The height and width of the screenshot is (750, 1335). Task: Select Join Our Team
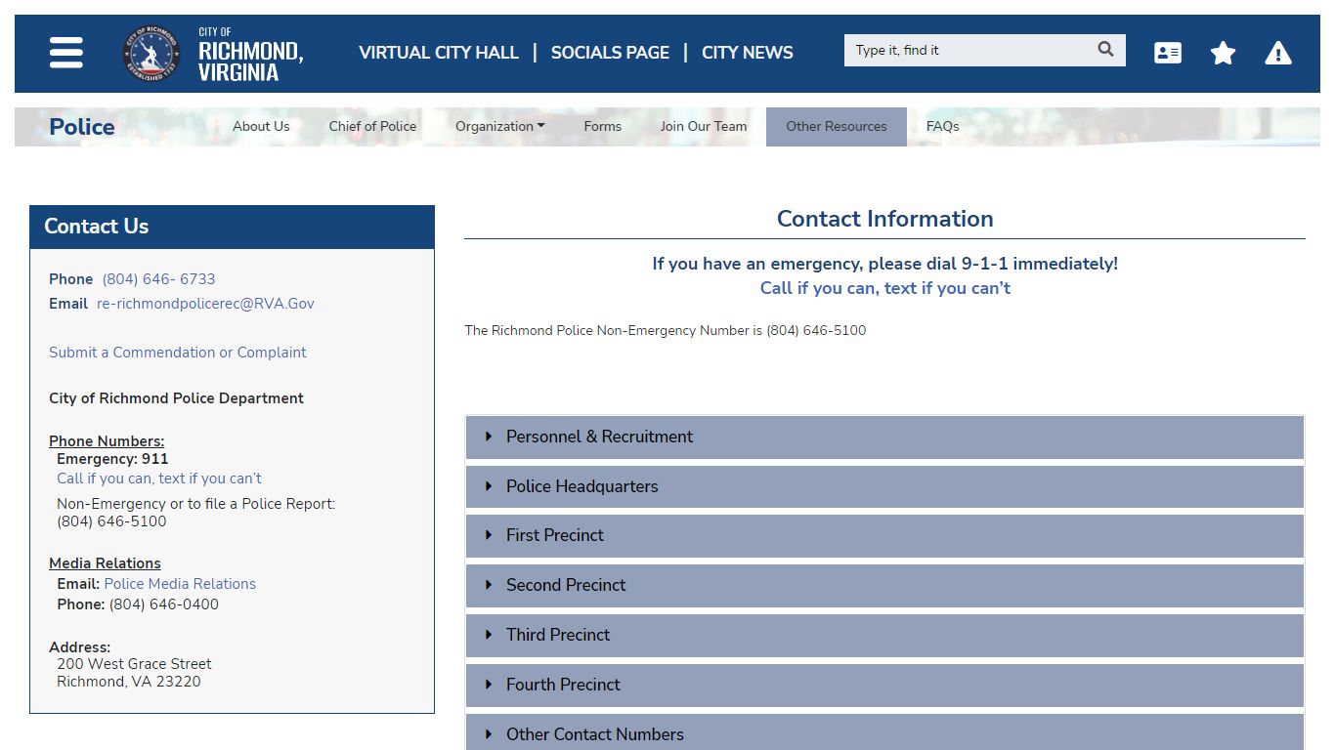click(x=704, y=126)
